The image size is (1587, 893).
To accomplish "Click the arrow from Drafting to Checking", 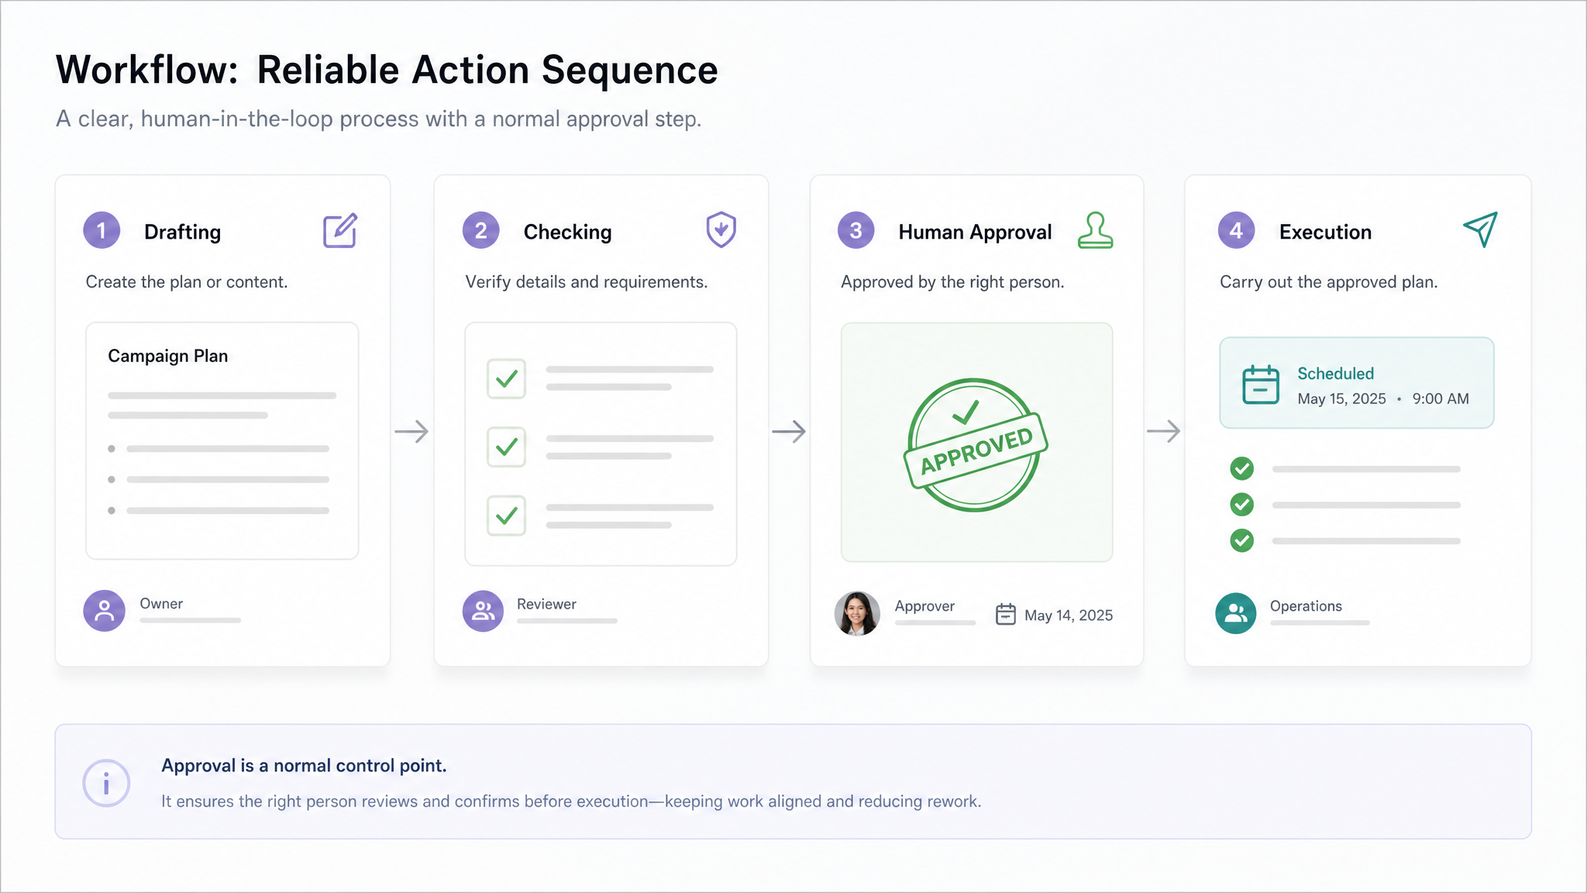I will pos(411,431).
